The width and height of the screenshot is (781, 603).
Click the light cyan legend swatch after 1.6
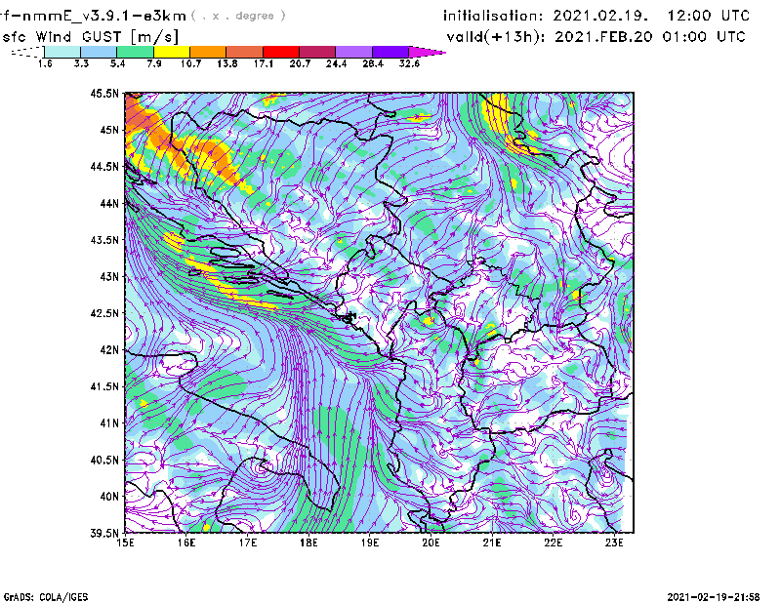[62, 52]
